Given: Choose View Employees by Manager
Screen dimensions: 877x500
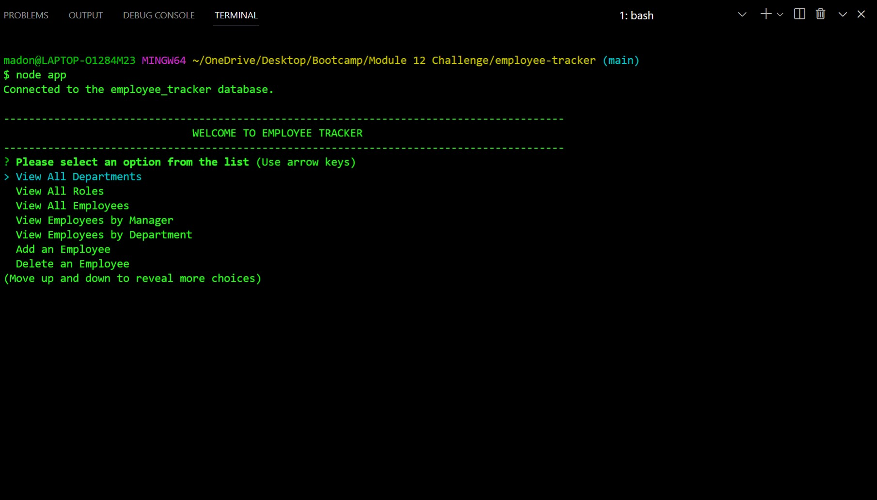Looking at the screenshot, I should coord(94,220).
